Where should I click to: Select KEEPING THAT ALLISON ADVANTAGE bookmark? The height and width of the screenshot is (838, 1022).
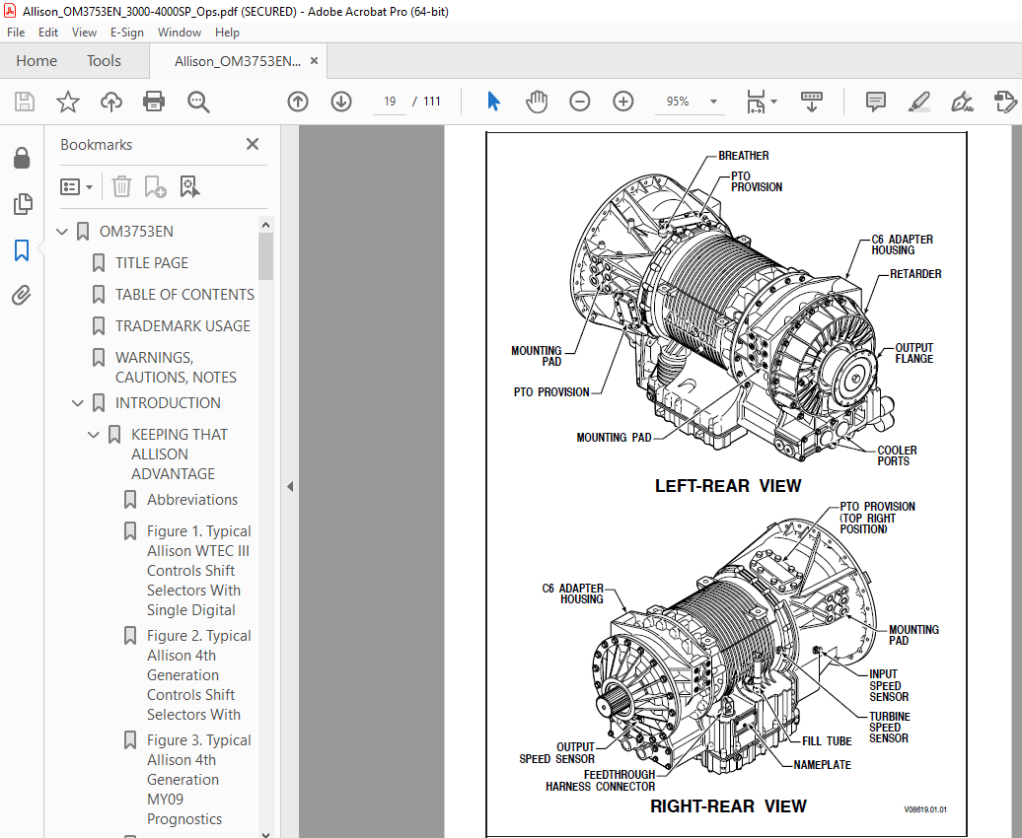180,454
